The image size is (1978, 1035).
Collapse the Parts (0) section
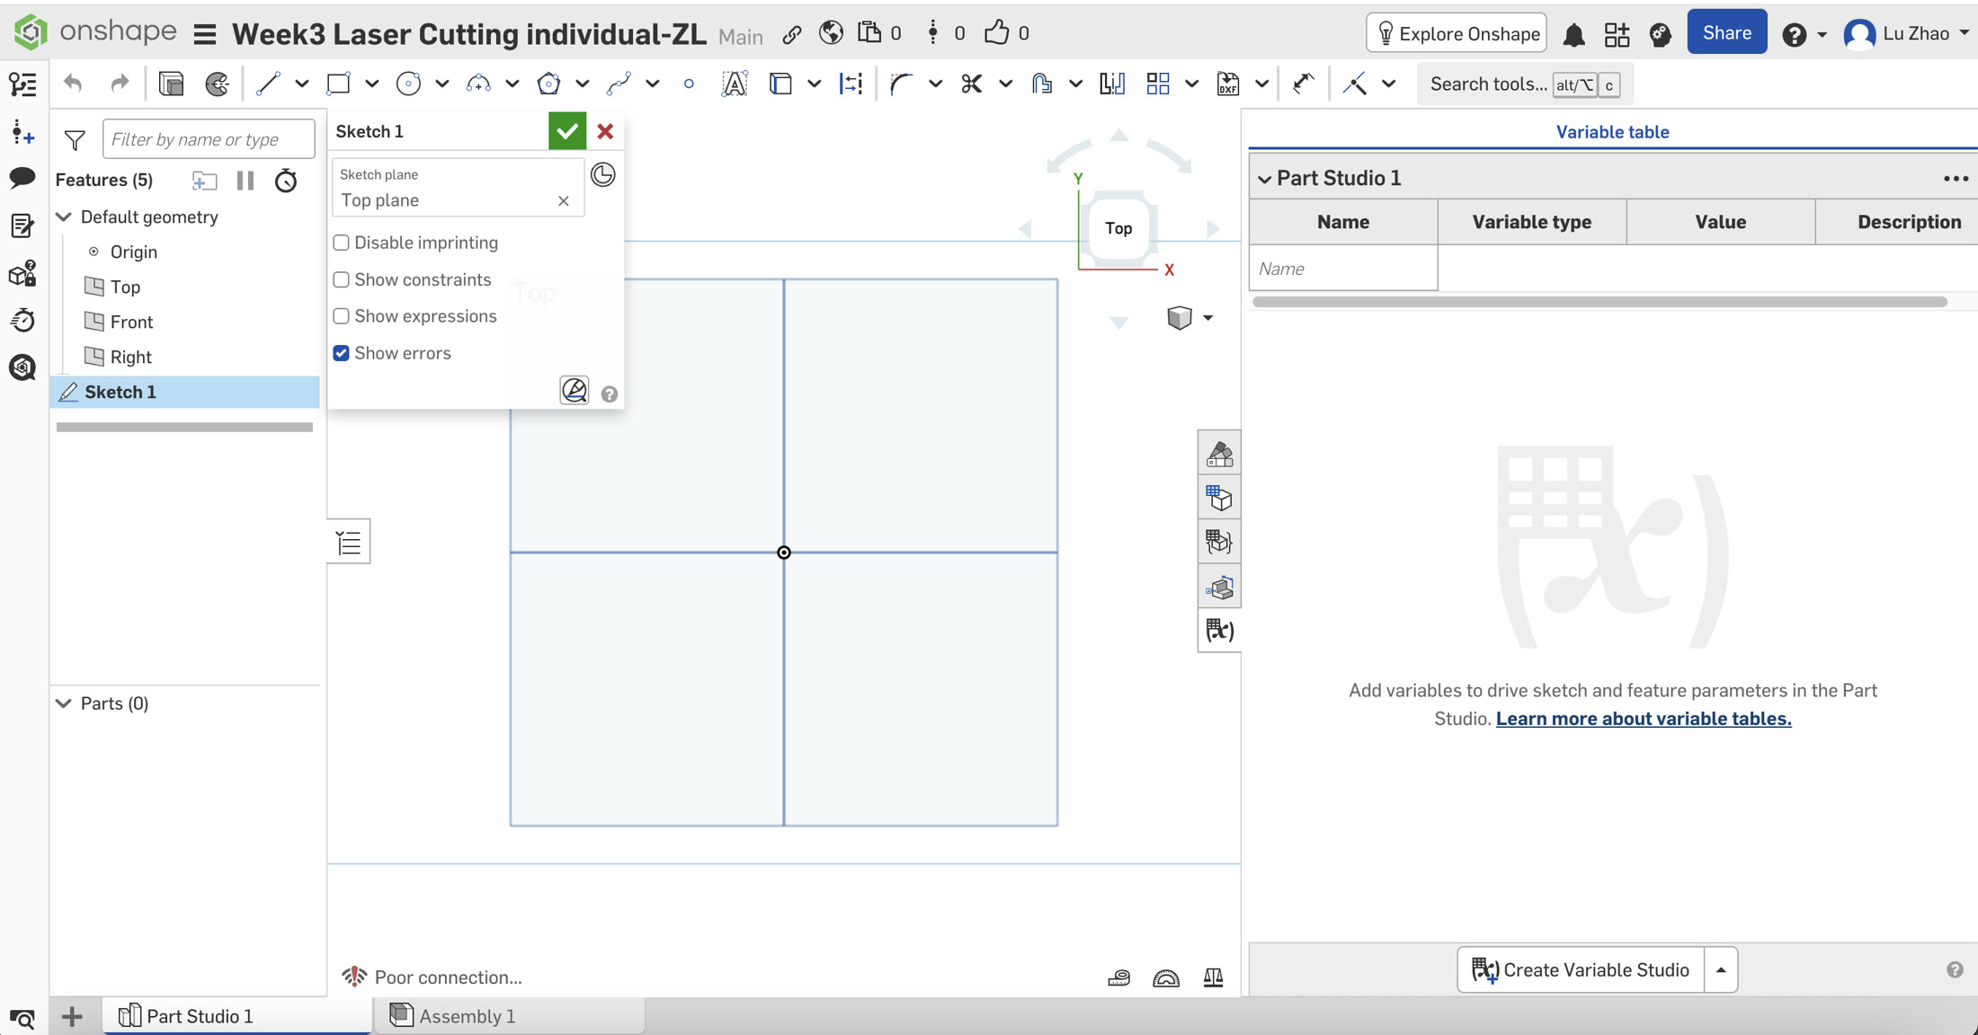64,703
